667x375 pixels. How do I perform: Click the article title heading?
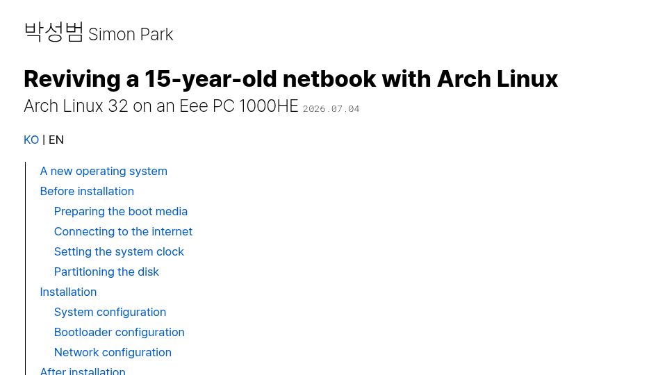coord(290,79)
